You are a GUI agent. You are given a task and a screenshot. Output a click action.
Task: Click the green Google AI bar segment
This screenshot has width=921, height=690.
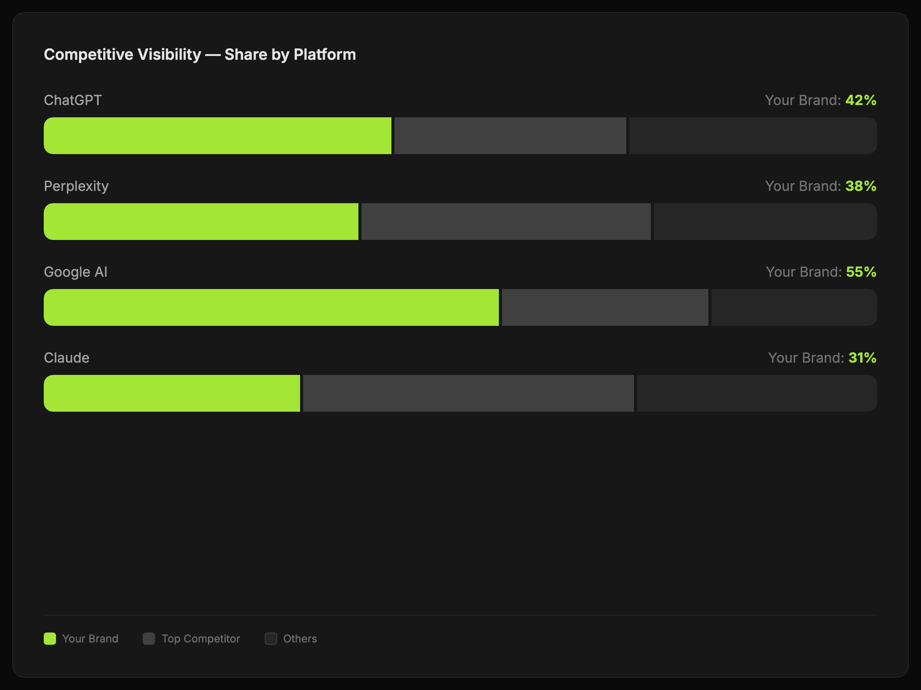(271, 307)
